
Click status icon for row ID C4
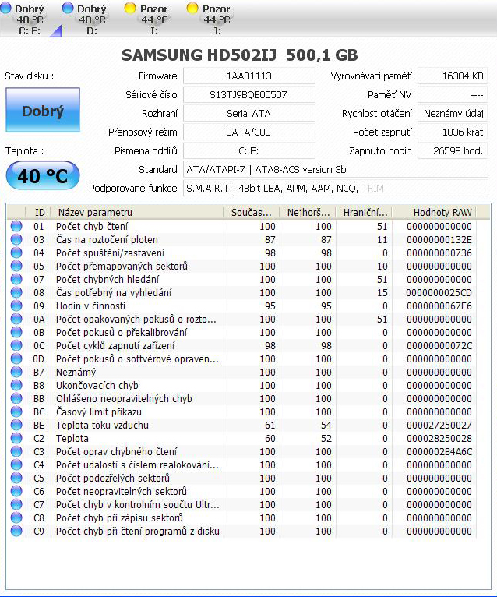tap(16, 465)
